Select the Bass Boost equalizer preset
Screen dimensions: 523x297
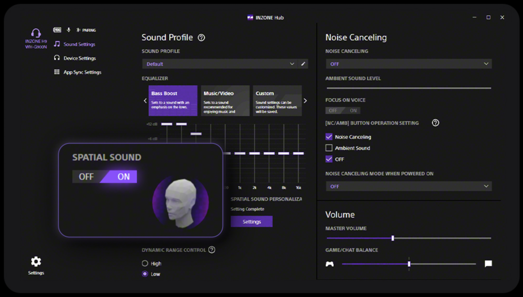[173, 101]
